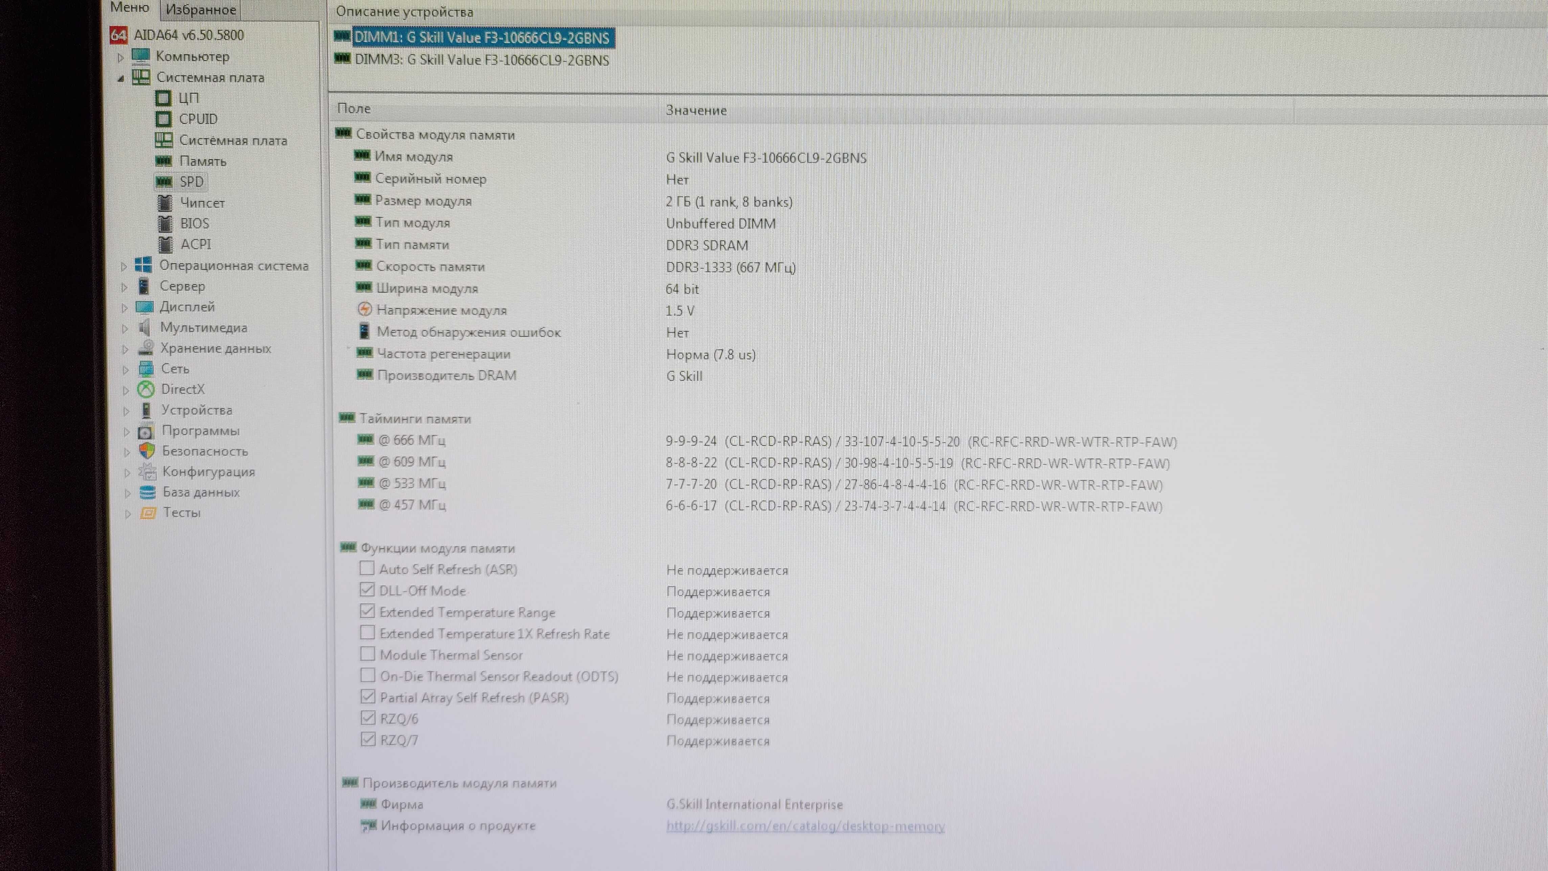This screenshot has width=1548, height=871.
Task: Switch to the Избранное tab
Action: tap(200, 9)
